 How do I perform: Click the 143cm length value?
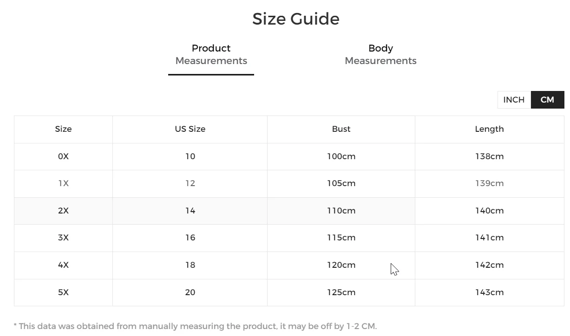point(489,292)
